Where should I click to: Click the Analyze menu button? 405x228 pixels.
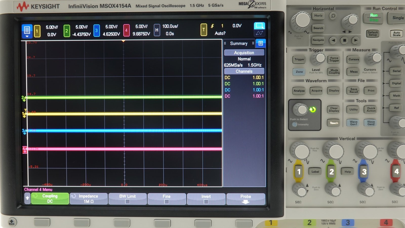[299, 91]
